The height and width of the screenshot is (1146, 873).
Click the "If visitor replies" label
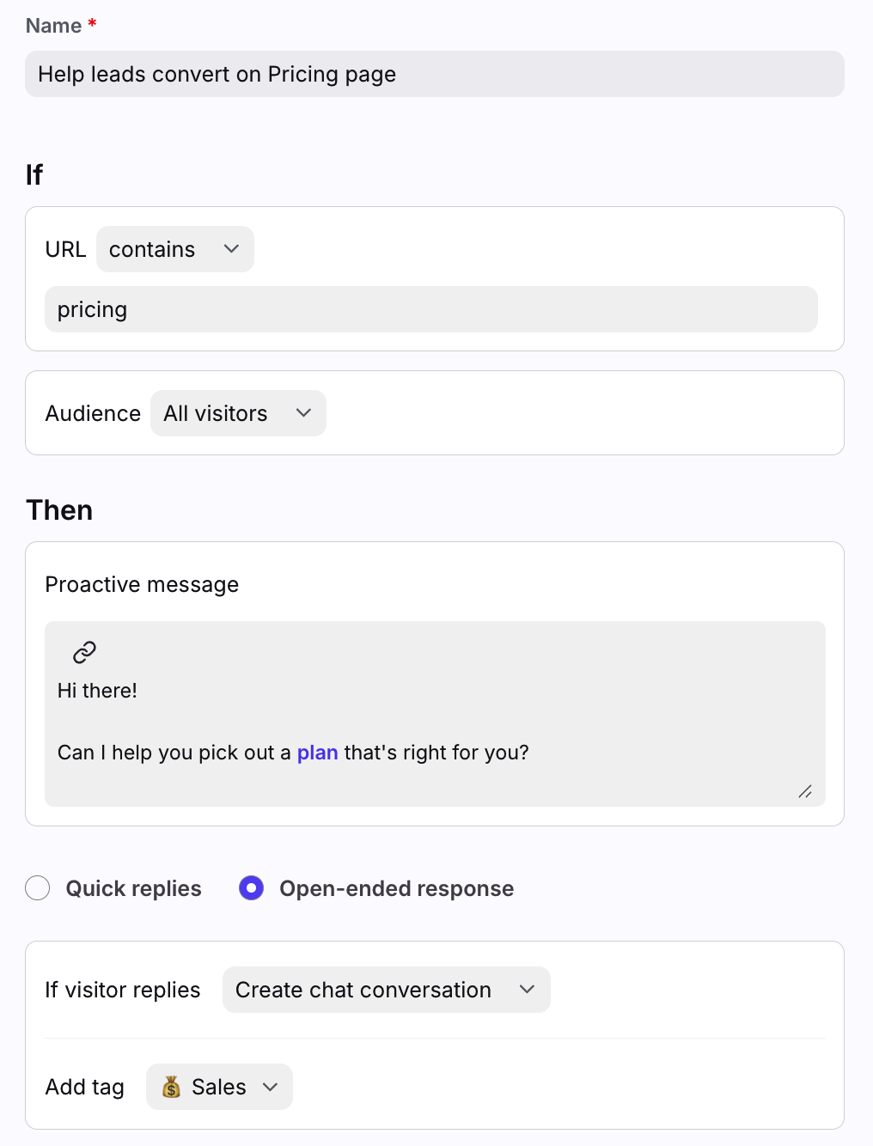tap(122, 990)
